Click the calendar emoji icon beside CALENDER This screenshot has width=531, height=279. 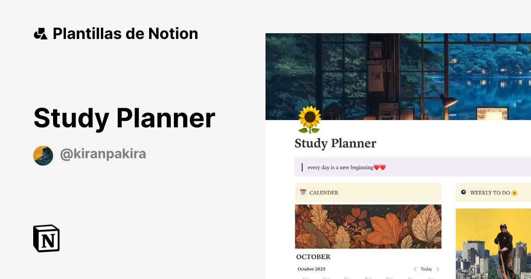coord(303,192)
